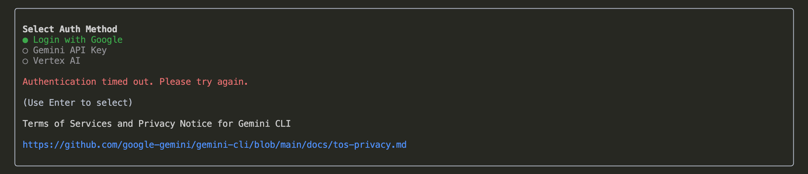
Task: Click the tos-privacy.md filename in the URL
Action: point(370,145)
